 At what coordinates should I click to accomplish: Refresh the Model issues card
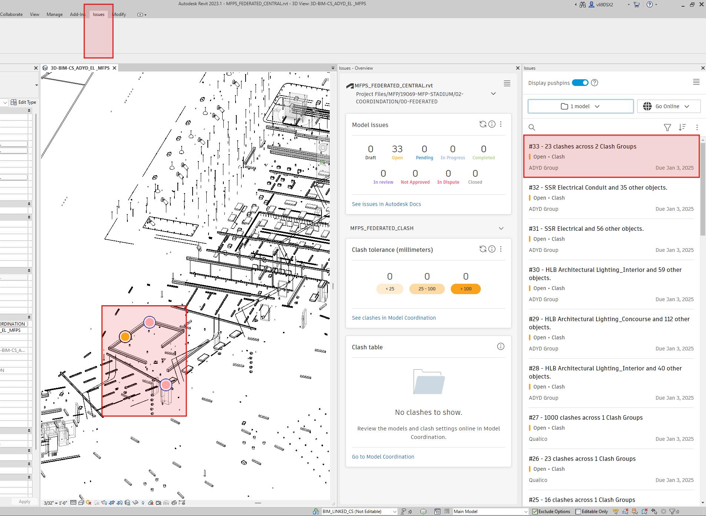tap(483, 124)
